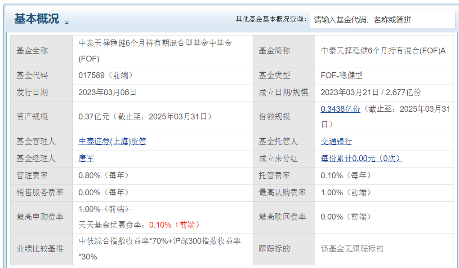Select the 基金经理人 label cell
459x268 pixels.
pos(41,158)
